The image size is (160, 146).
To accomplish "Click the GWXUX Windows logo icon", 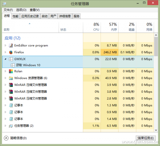I will (x=11, y=59).
